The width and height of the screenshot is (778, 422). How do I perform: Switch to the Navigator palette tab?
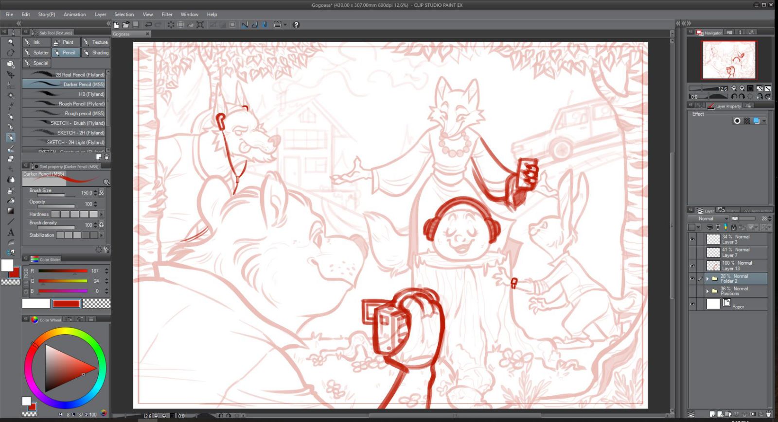709,33
